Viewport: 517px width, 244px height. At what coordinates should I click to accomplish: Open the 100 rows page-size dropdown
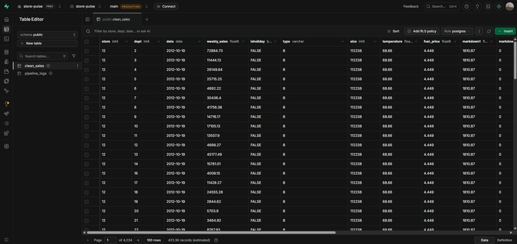pos(154,240)
